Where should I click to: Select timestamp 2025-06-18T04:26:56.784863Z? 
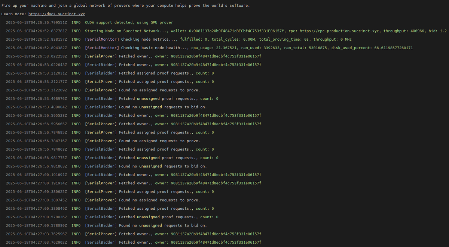pos(36,149)
